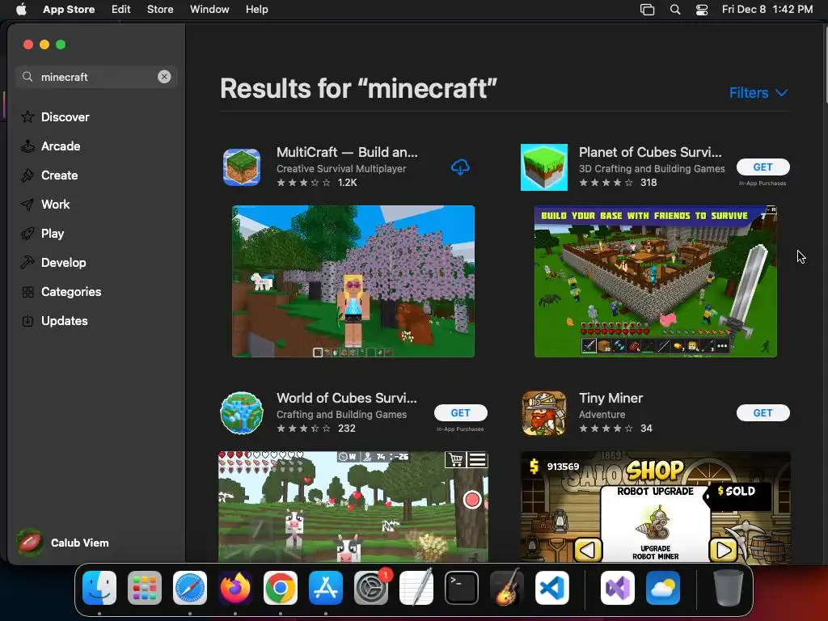This screenshot has height=621, width=828.
Task: Click MultiCraft's 1.2K ratings count
Action: 348,183
